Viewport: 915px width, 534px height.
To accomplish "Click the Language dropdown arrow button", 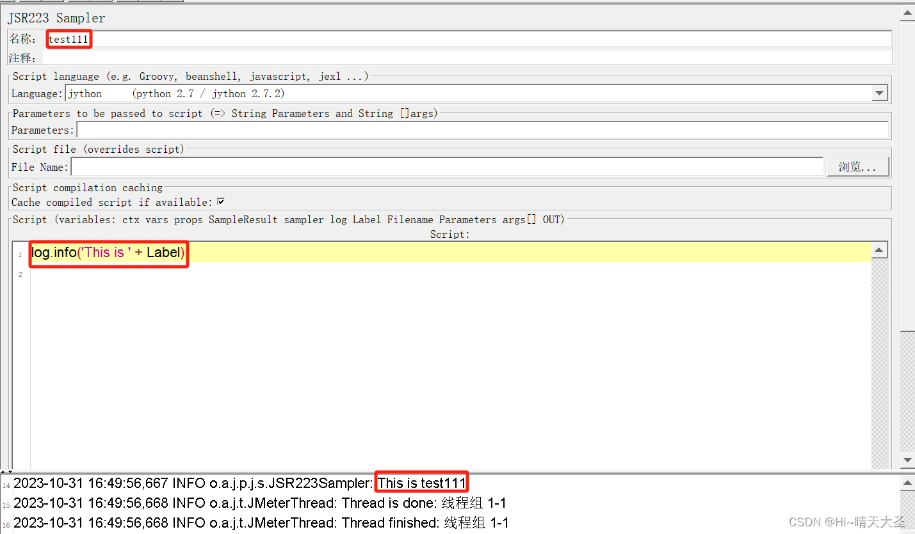I will point(880,93).
